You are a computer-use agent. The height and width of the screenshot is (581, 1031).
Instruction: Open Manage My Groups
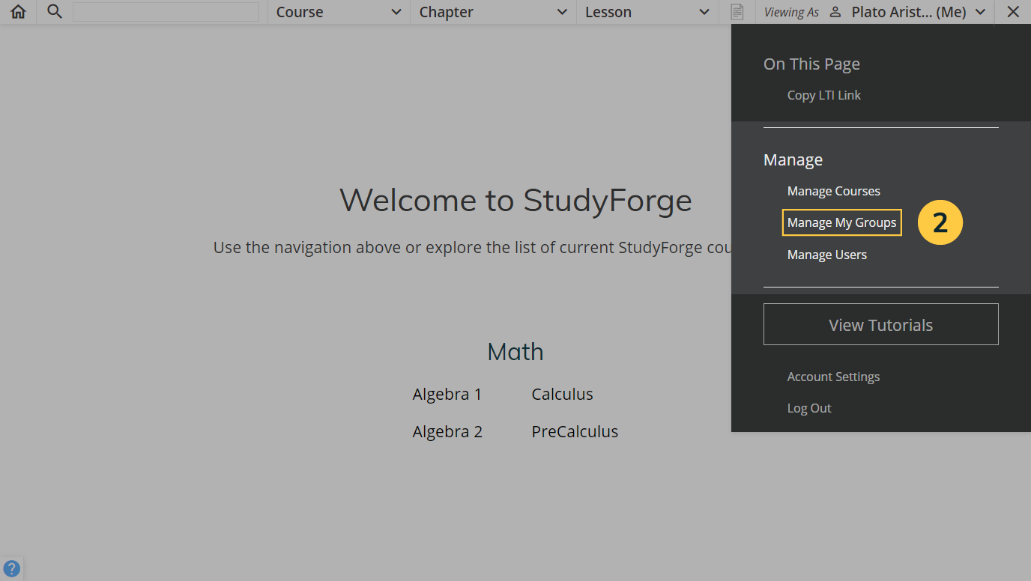pyautogui.click(x=841, y=222)
